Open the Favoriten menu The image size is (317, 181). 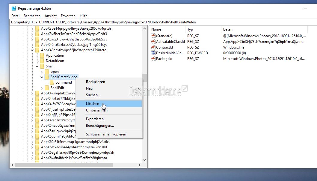click(x=68, y=16)
